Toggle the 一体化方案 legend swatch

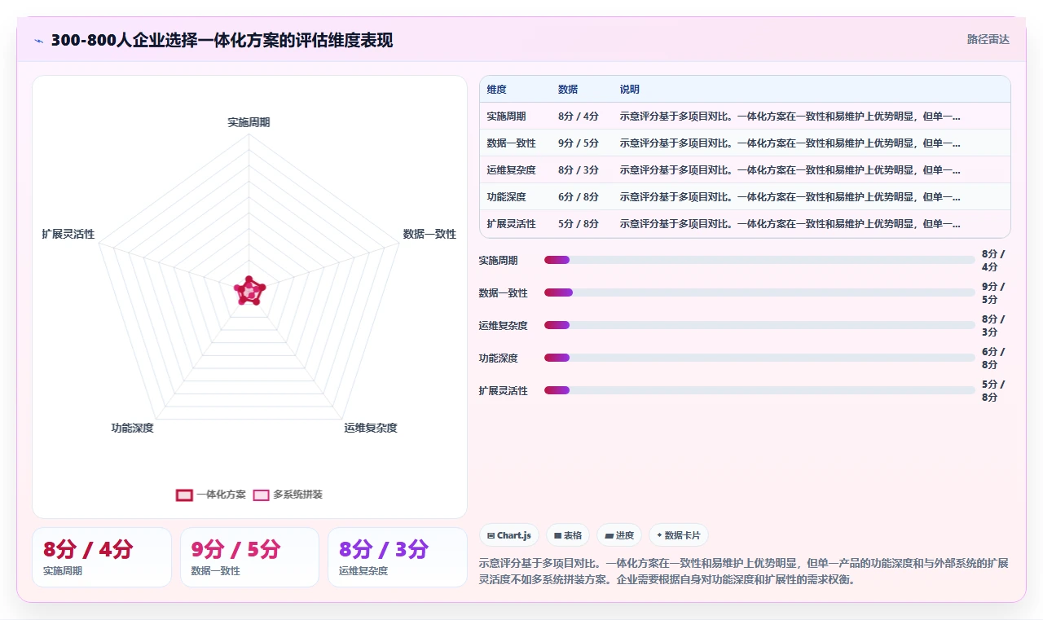(184, 495)
